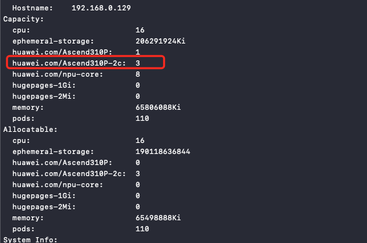This screenshot has height=243, width=367.
Task: Click the Allocatable huawei.com/Ascend310P label
Action: (63, 162)
